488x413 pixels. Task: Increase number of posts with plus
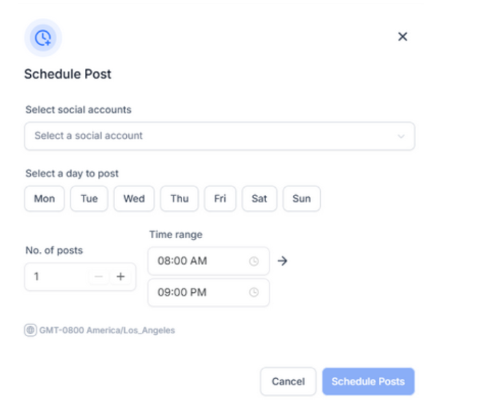tap(121, 276)
